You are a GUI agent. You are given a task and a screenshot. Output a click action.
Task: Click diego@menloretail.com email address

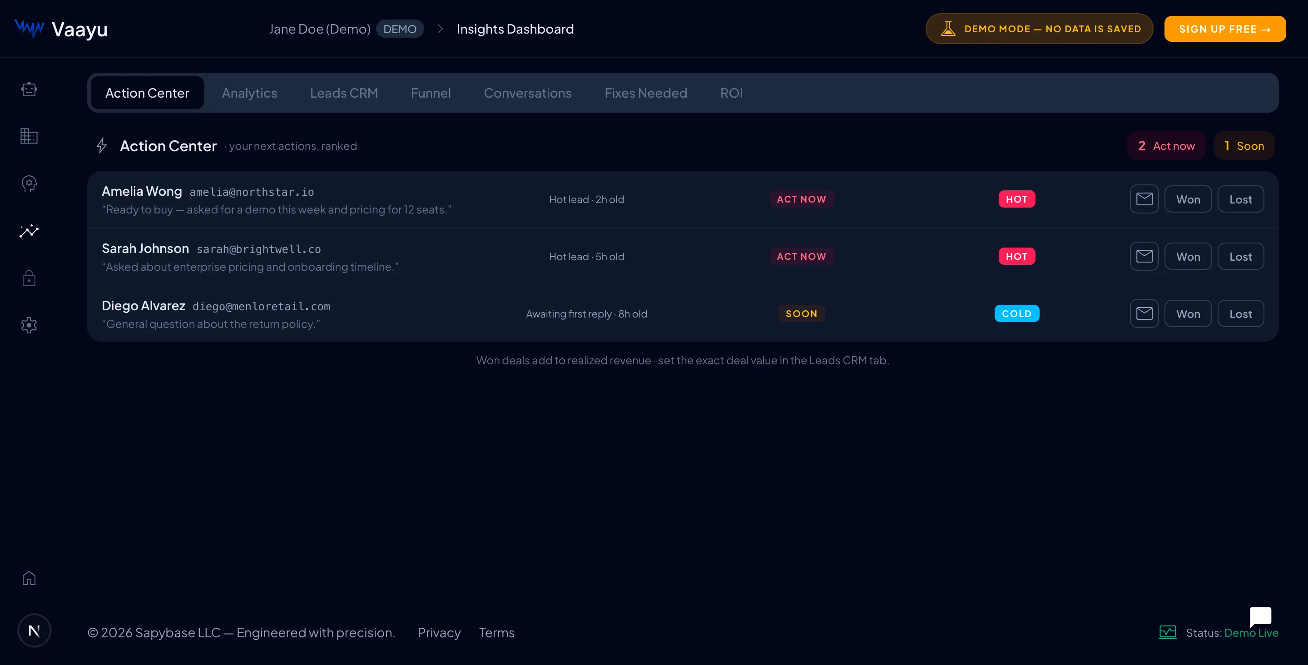262,306
